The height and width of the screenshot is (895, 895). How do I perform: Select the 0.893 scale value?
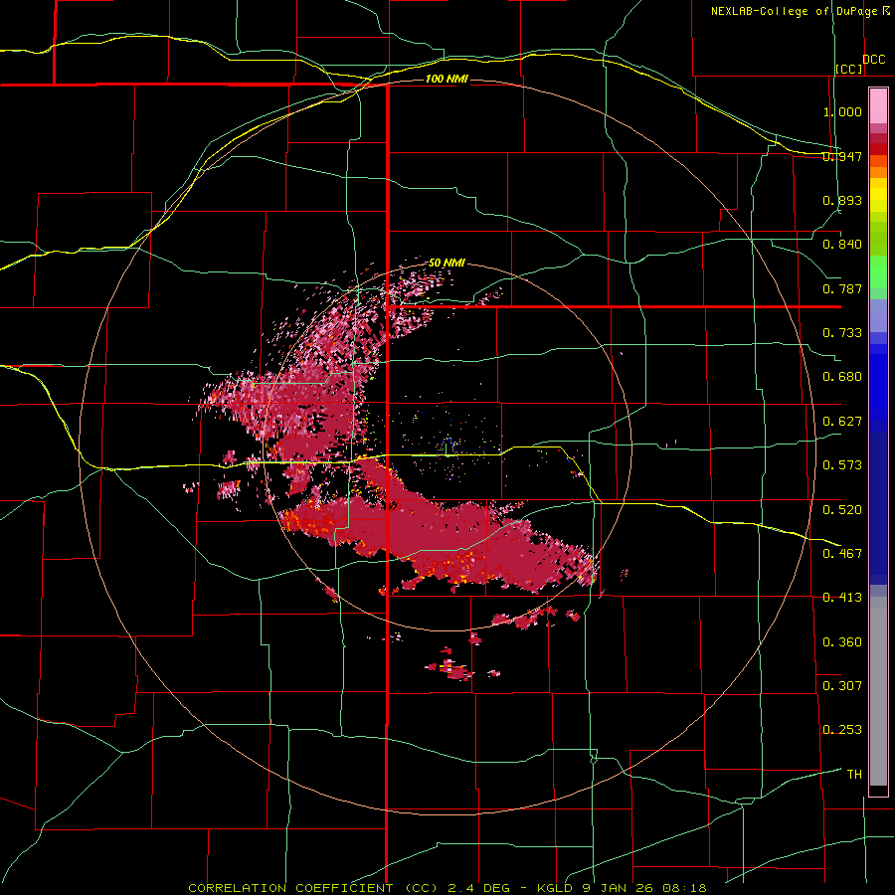[x=842, y=200]
